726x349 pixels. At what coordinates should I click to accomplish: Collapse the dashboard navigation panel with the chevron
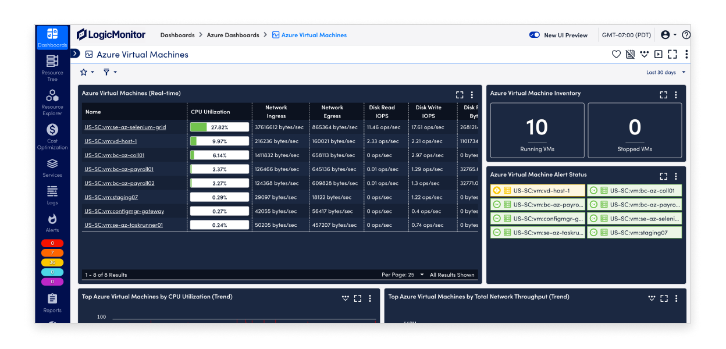74,53
